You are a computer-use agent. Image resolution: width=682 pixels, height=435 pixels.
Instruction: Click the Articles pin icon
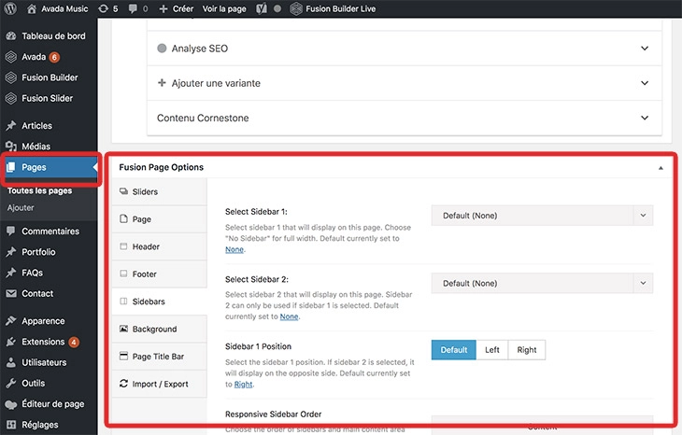pyautogui.click(x=11, y=126)
